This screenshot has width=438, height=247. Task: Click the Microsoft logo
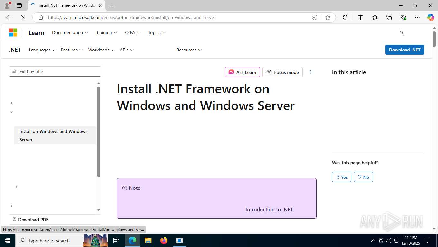click(x=13, y=32)
